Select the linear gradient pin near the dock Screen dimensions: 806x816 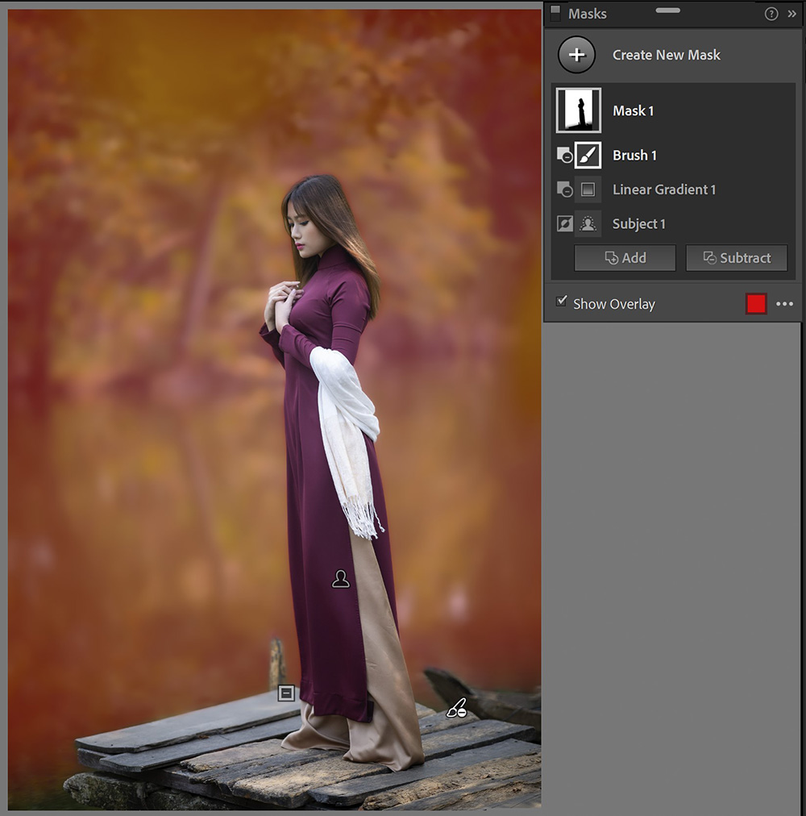click(286, 693)
